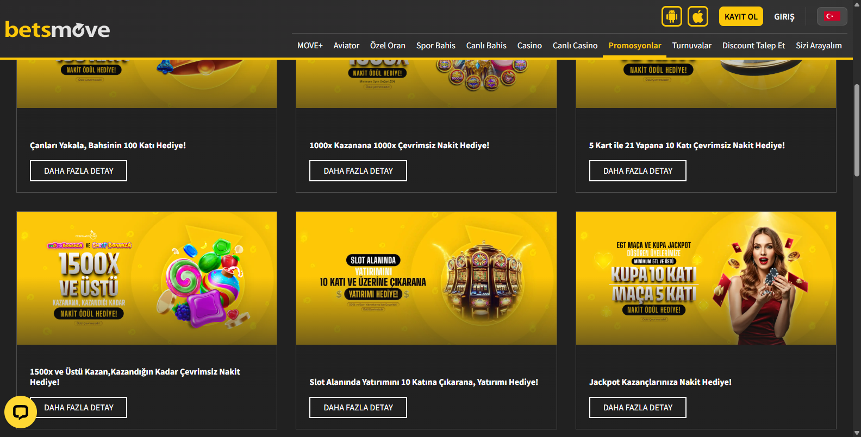This screenshot has height=437, width=861.
Task: Click DAHA FAZLA DETAY under 1000x Kazanana
Action: pos(358,171)
